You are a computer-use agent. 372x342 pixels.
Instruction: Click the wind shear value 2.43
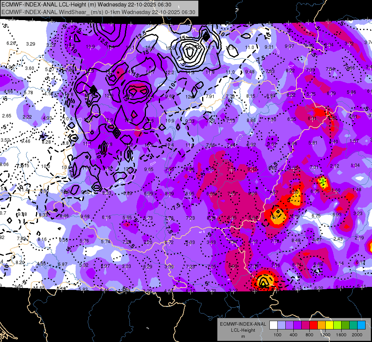tap(338, 239)
